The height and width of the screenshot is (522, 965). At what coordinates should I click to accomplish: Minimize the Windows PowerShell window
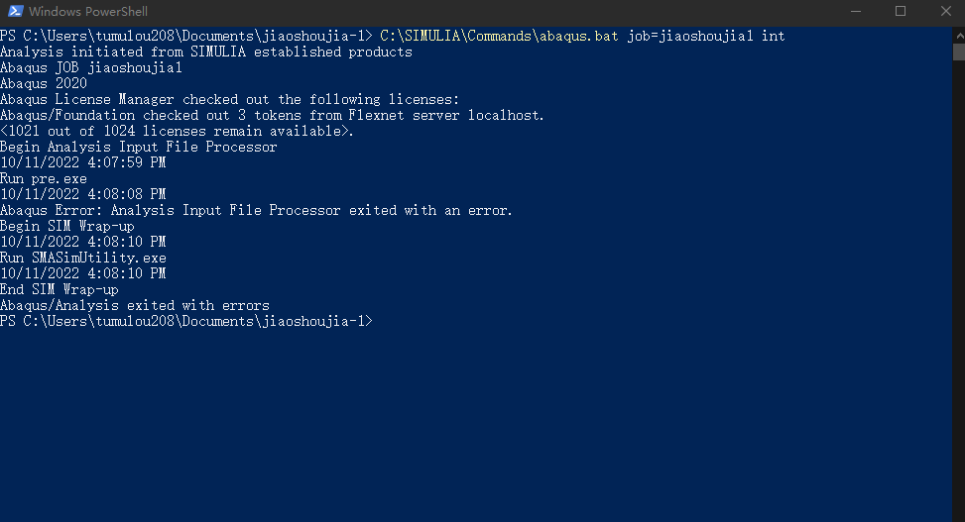click(x=854, y=12)
